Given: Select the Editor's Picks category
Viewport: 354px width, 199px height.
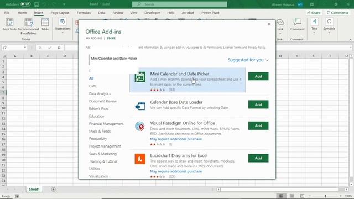Looking at the screenshot, I should [x=98, y=108].
